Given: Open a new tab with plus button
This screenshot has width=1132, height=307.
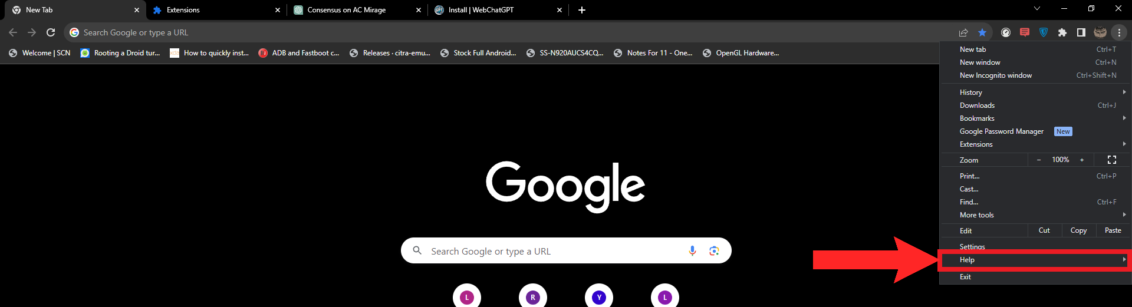Looking at the screenshot, I should [x=582, y=10].
